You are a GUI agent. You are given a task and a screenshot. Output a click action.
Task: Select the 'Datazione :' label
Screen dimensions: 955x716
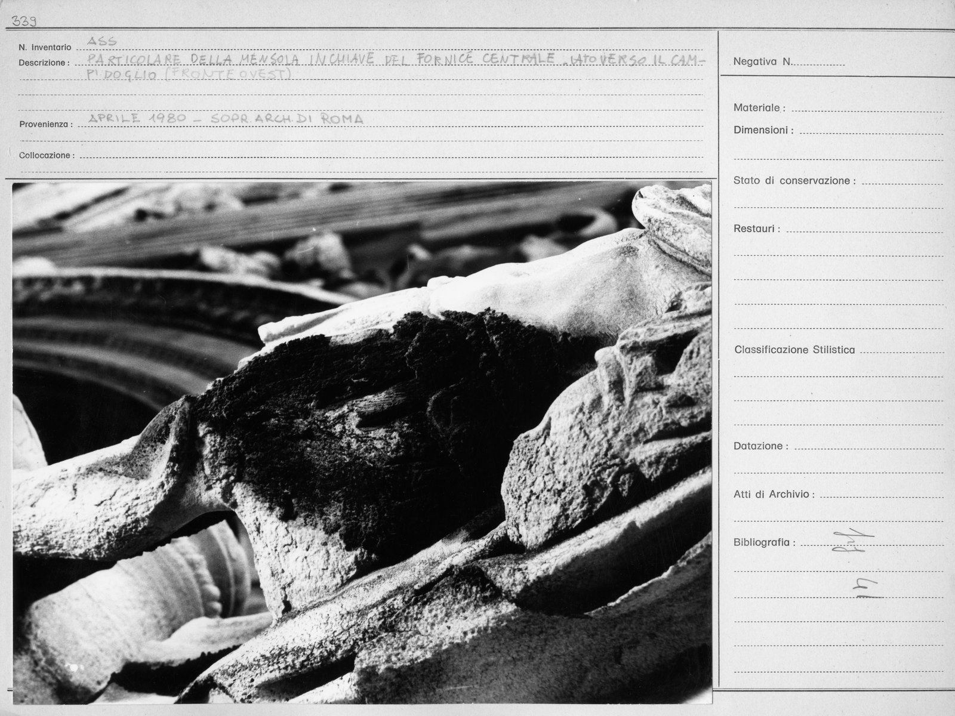[x=760, y=446]
